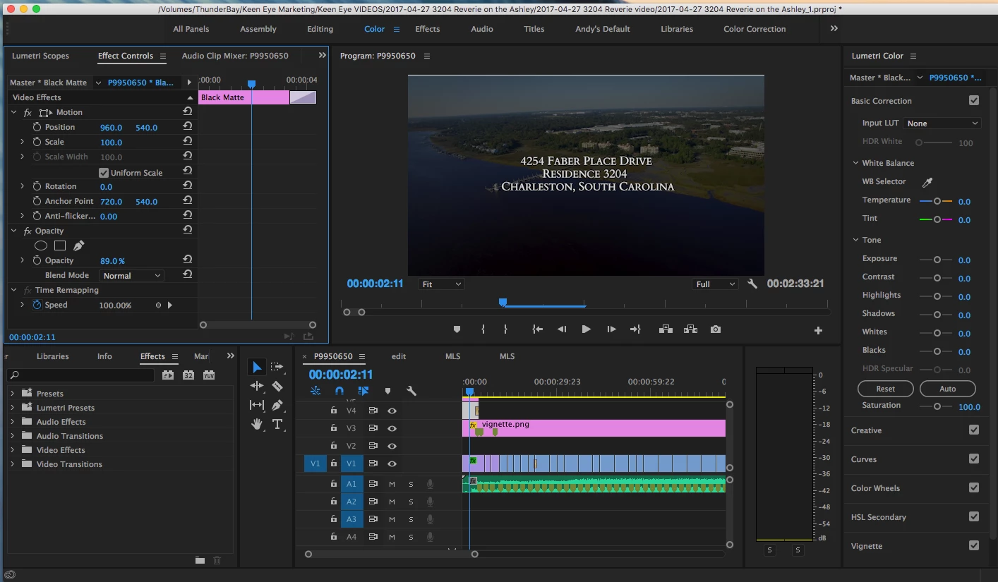Click the Exposure slider handle

point(937,260)
